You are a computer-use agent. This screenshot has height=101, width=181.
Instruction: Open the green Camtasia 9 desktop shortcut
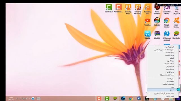coord(109,8)
